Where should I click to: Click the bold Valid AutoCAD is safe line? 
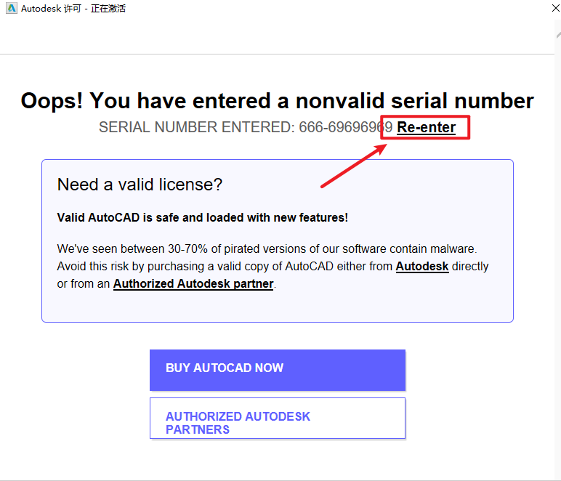point(202,217)
